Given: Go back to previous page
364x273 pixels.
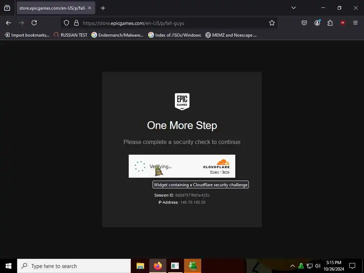Looking at the screenshot, I should 9,23.
